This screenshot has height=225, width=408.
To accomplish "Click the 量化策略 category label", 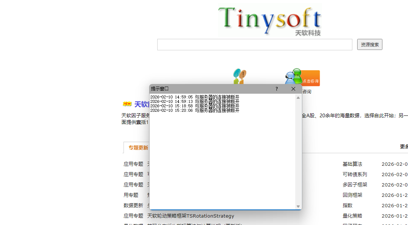I will coord(352,216).
